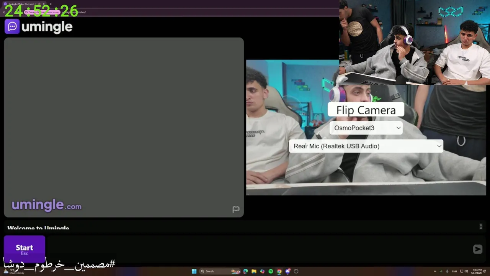
Task: Click the umingle.com watermark link text
Action: pyautogui.click(x=46, y=205)
